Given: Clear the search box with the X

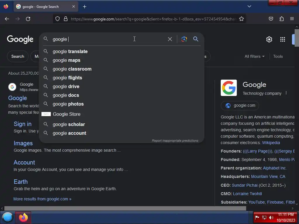Looking at the screenshot, I should (x=170, y=39).
